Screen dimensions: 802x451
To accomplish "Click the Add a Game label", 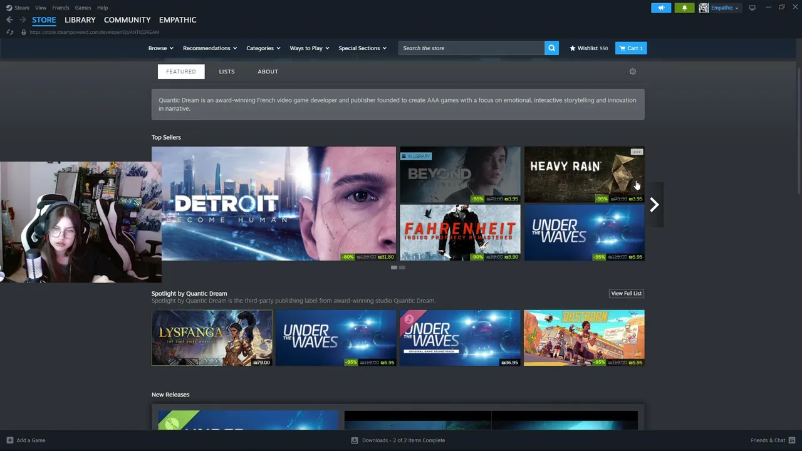I will (x=31, y=440).
